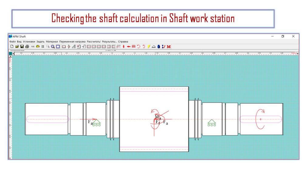Select the torque symbol on the right shaft end
Viewport: 304px width, 171px height.
click(260, 119)
